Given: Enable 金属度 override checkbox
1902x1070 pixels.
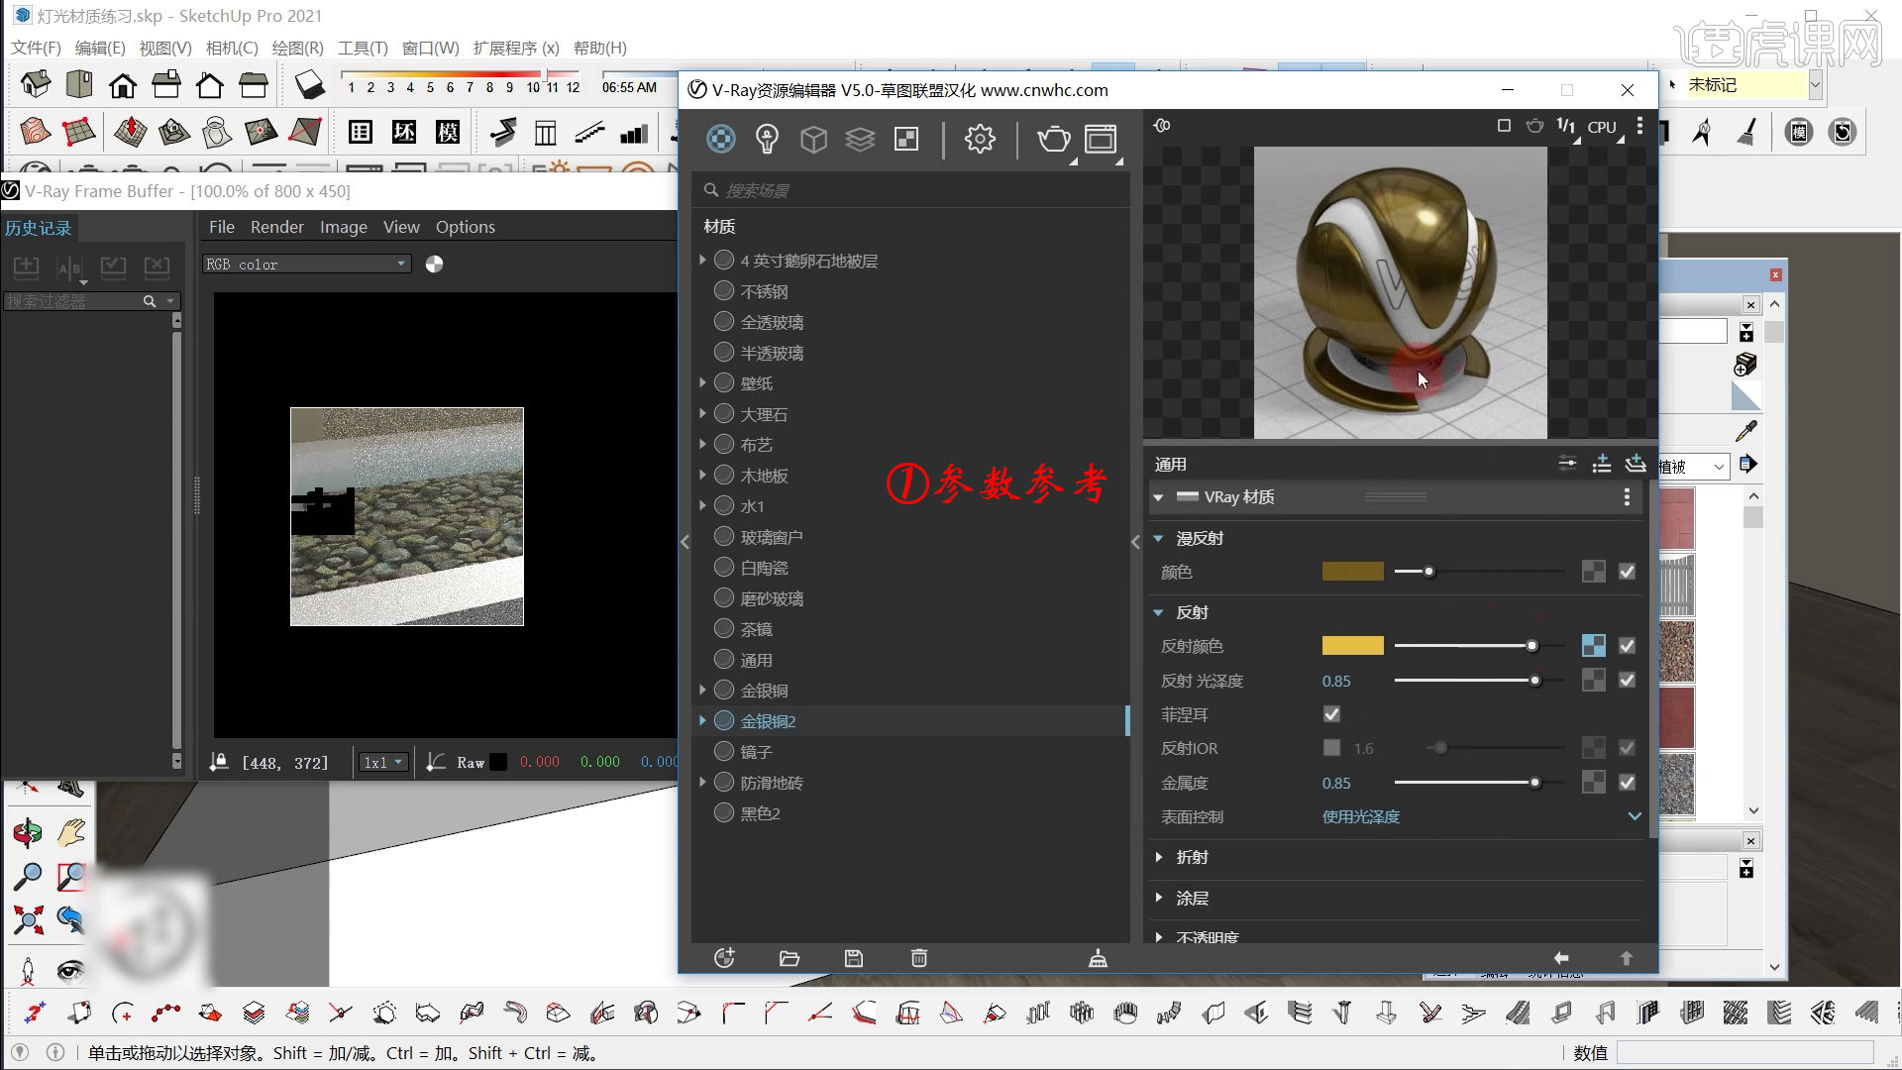Looking at the screenshot, I should click(1627, 782).
